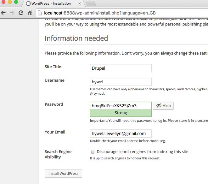
Task: Click the Your Email input field
Action: (121, 134)
